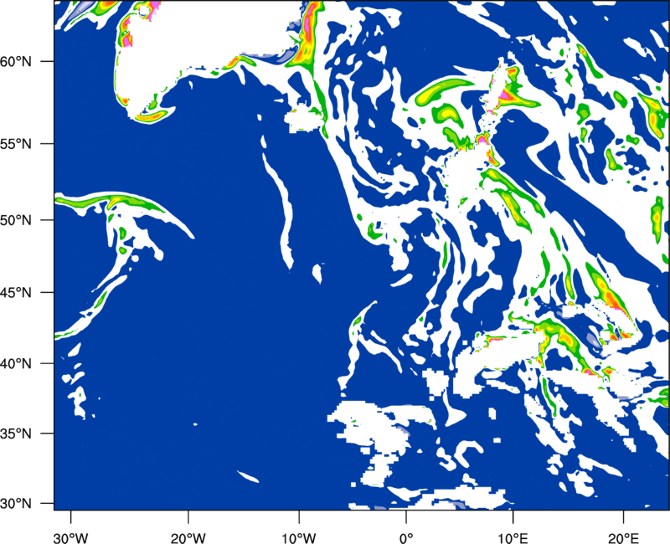Click the 60°N latitude label
The width and height of the screenshot is (670, 544).
[x=16, y=61]
